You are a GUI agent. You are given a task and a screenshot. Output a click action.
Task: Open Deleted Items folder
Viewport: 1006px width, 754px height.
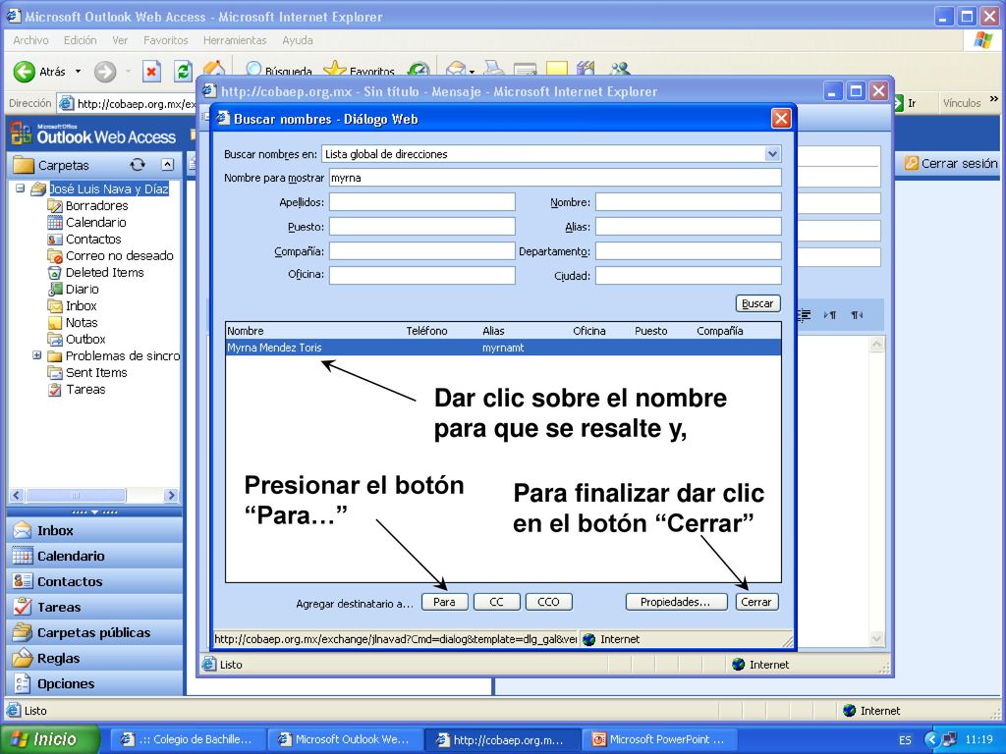click(x=104, y=273)
